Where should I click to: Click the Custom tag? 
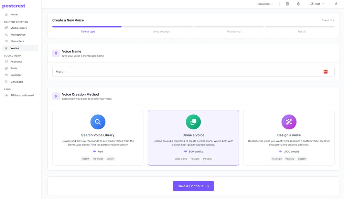pos(302,159)
